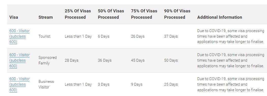Screen dimensions: 267x96
Task: Open the Tourist row 600 - Visitor link
Action: pos(19,36)
